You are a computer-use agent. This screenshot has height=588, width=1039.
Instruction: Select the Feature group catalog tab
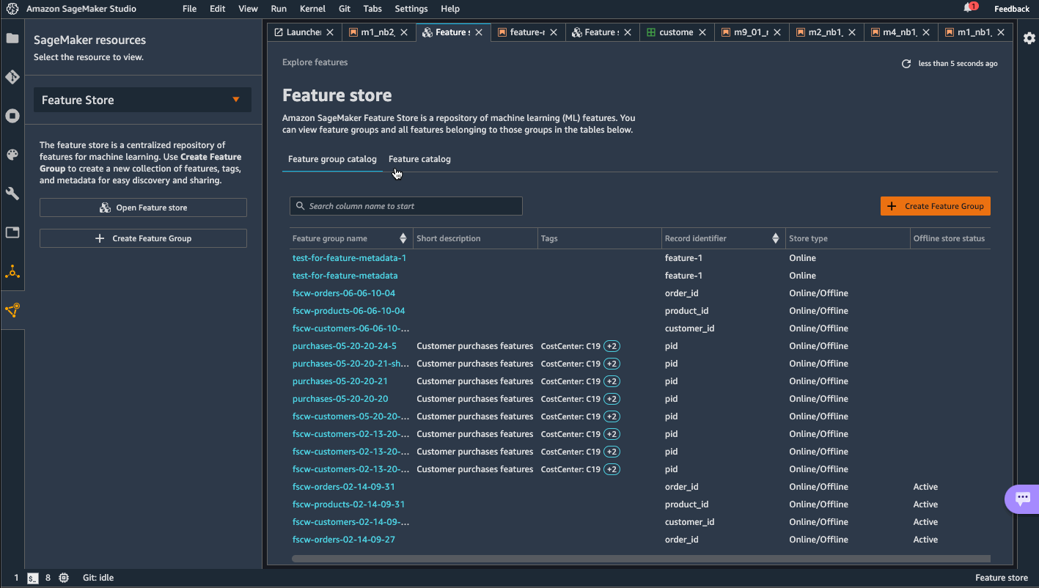coord(332,159)
